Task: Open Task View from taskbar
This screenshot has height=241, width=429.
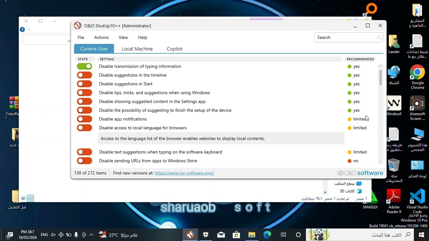Action: [x=283, y=235]
